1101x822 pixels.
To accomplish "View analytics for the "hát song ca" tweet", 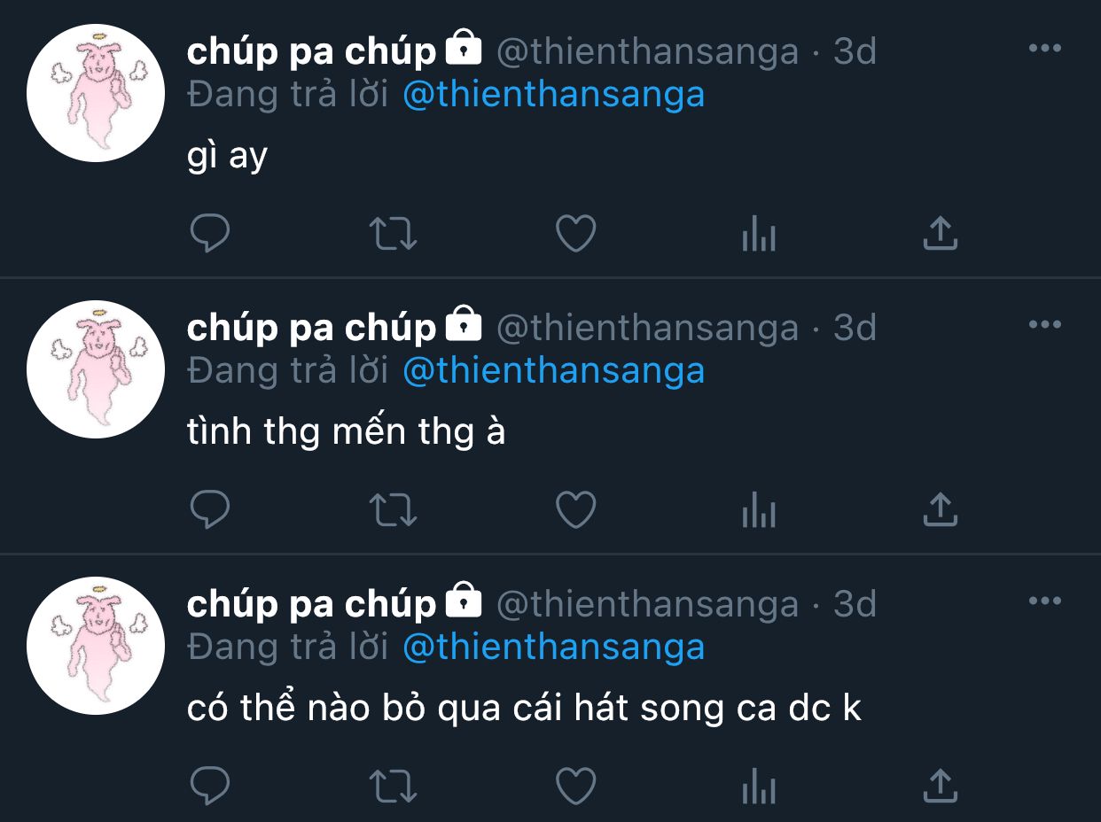I will point(758,787).
